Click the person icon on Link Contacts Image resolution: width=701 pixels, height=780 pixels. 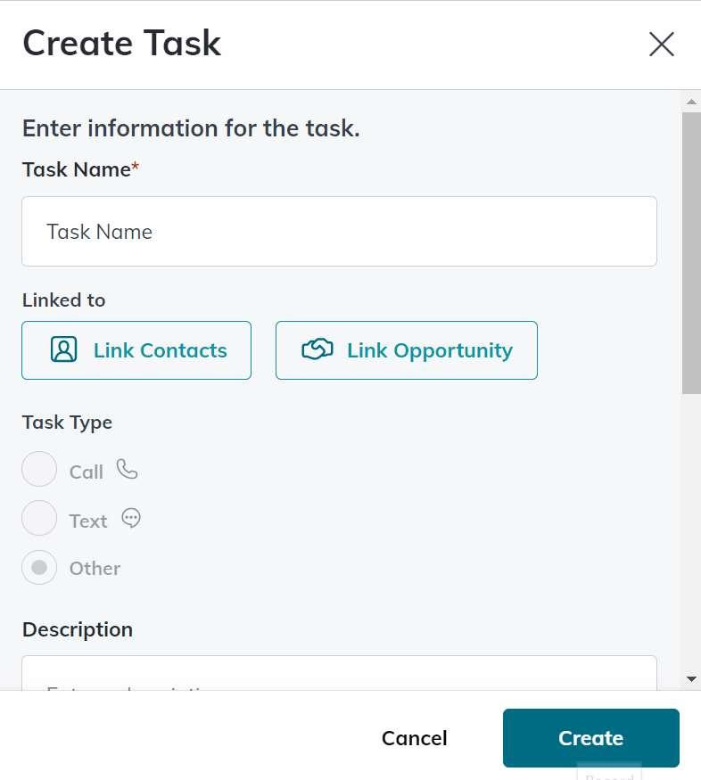[x=64, y=350]
